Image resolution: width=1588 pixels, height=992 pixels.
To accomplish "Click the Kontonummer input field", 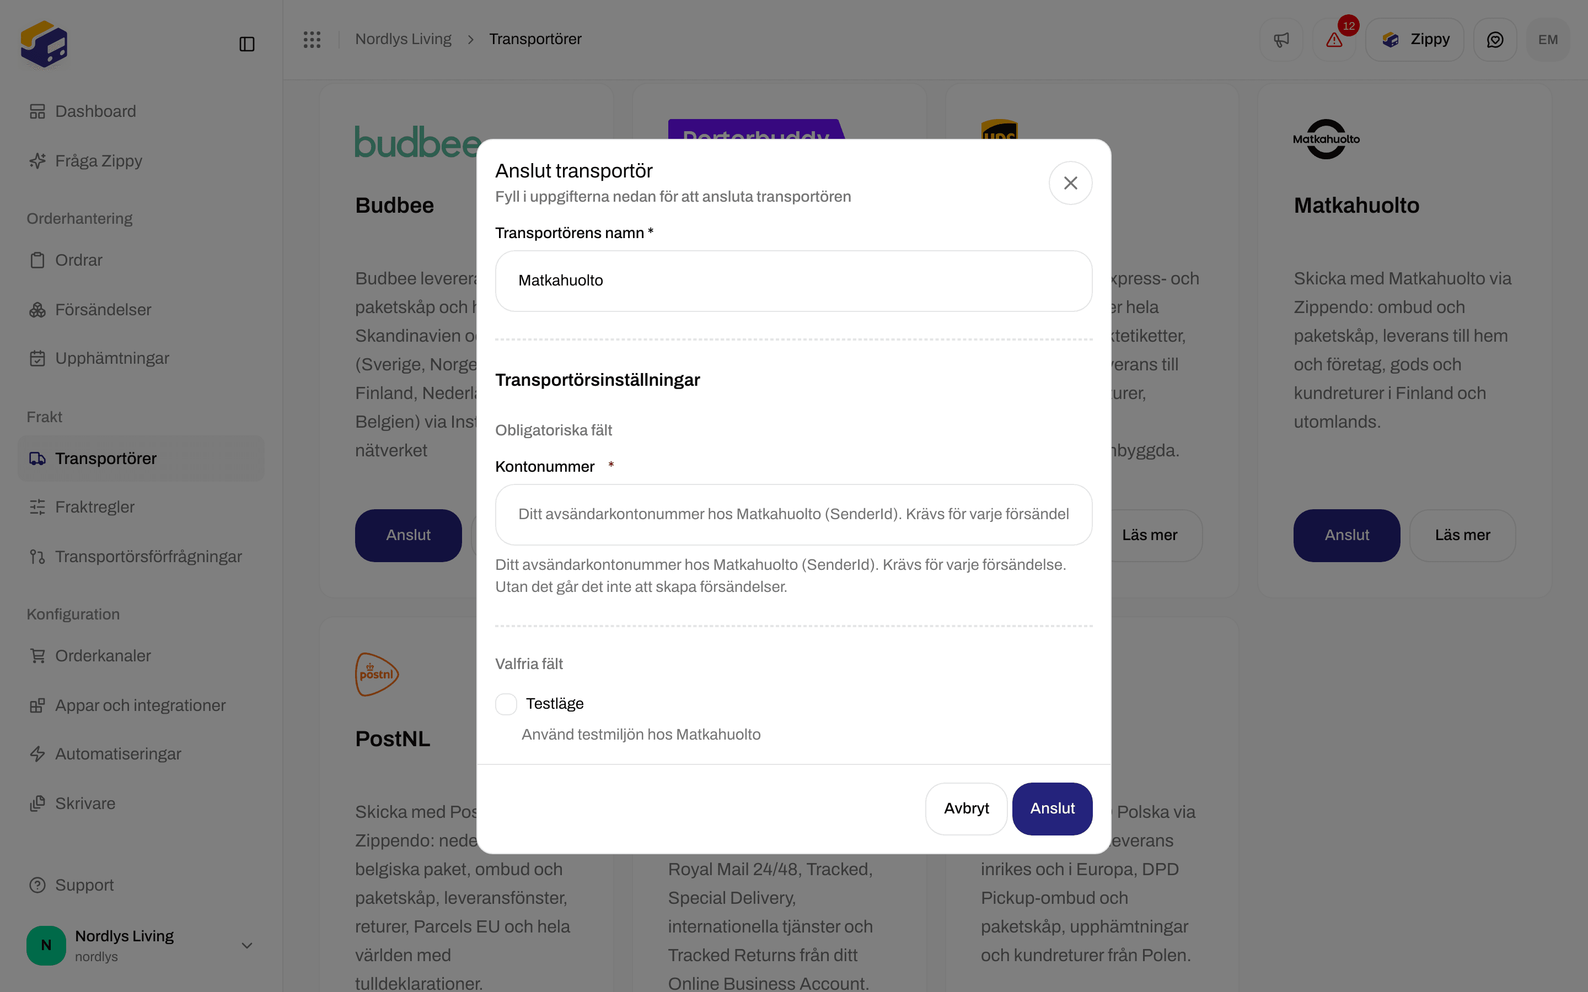I will (793, 514).
